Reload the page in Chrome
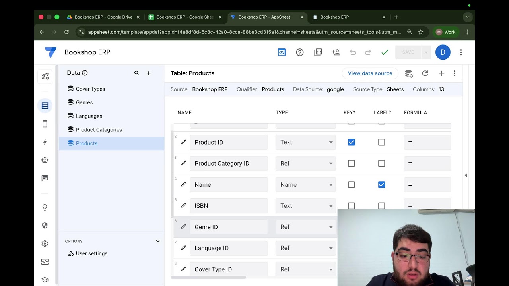Viewport: 509px width, 286px height. [x=66, y=32]
